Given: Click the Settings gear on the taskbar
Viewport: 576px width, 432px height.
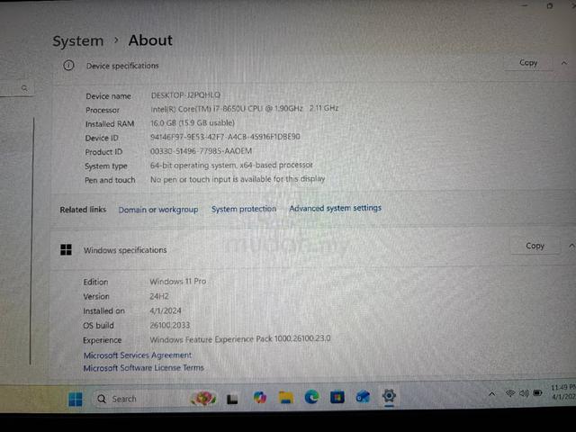Looking at the screenshot, I should pyautogui.click(x=389, y=396).
